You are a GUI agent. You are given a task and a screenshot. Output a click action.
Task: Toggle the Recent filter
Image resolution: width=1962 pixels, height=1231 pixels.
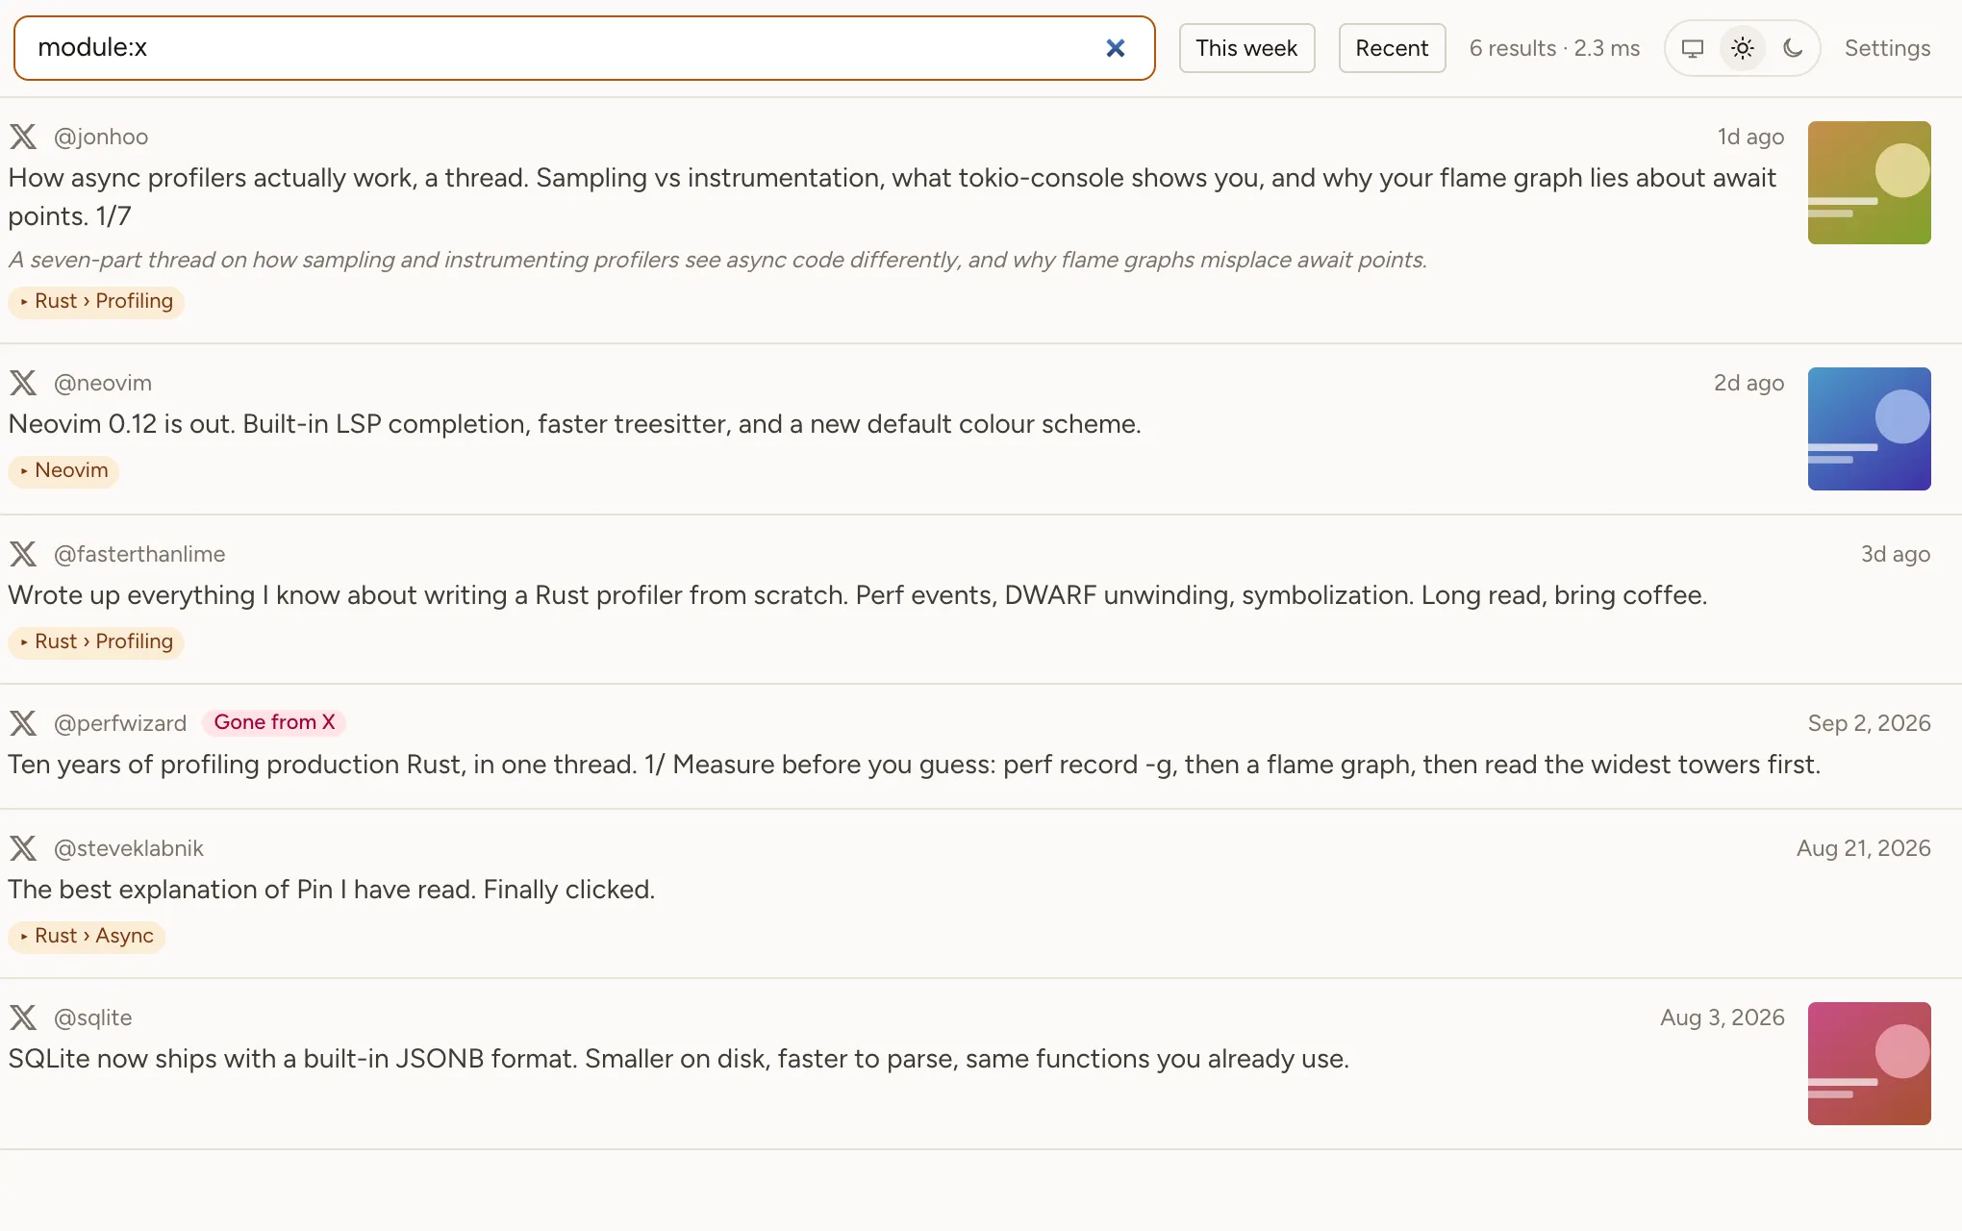tap(1392, 48)
